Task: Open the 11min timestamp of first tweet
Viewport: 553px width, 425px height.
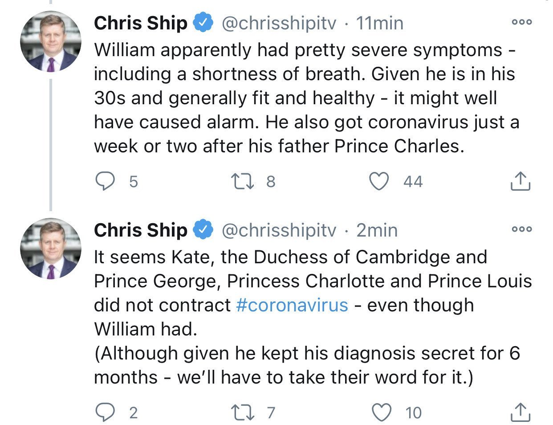Action: click(380, 23)
